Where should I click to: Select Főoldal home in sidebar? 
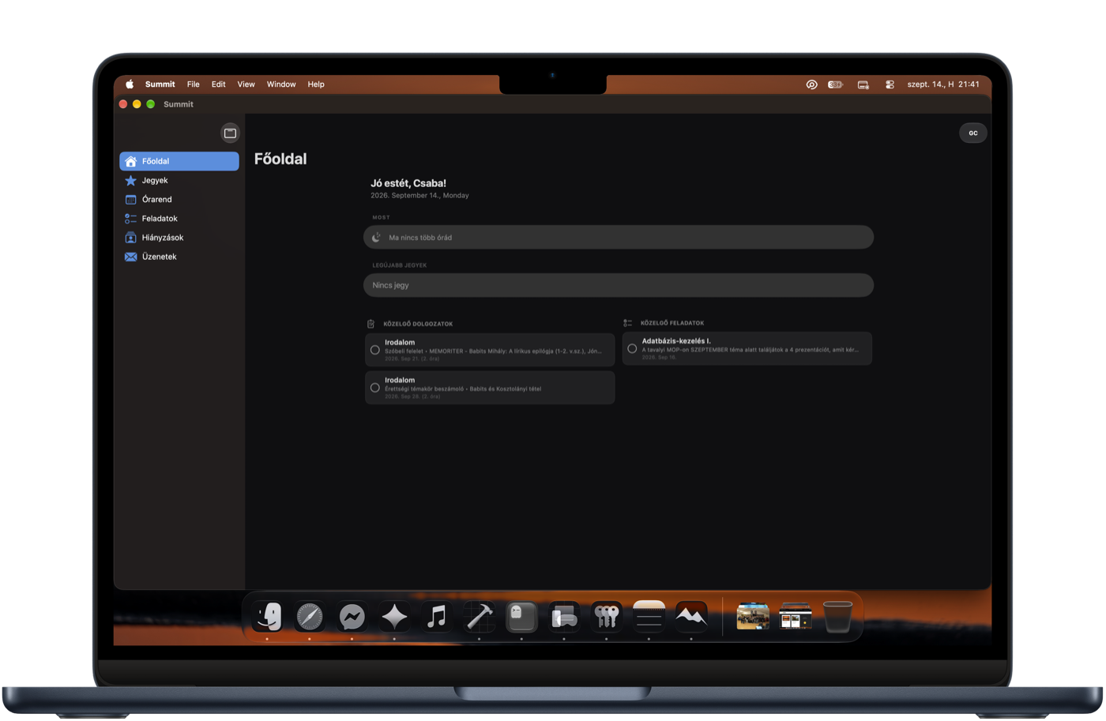(179, 161)
